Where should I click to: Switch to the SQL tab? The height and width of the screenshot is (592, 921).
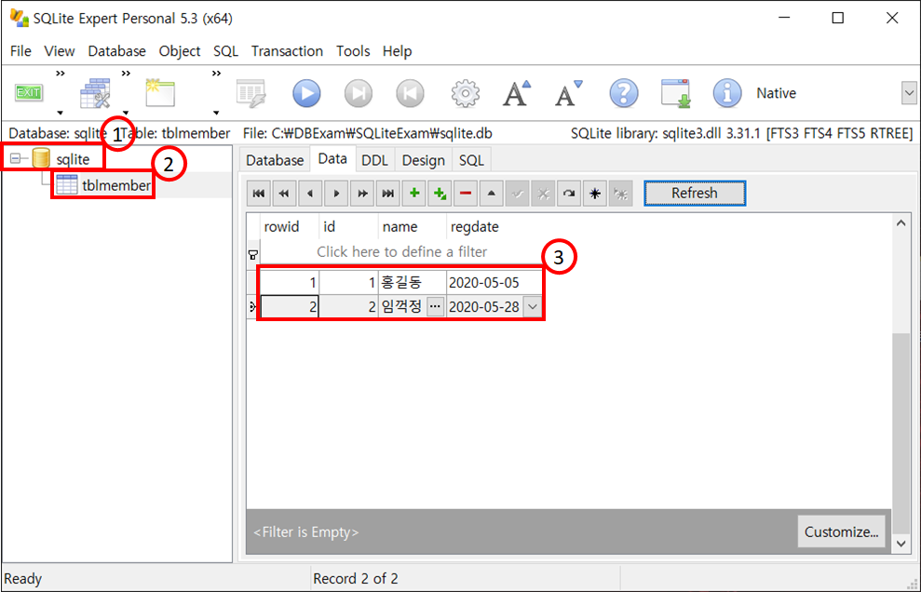471,160
